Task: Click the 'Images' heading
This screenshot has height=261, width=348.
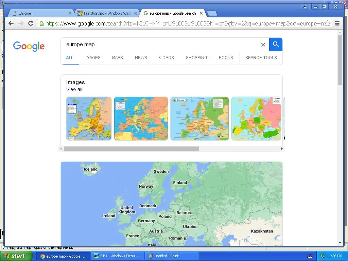Action: click(75, 82)
